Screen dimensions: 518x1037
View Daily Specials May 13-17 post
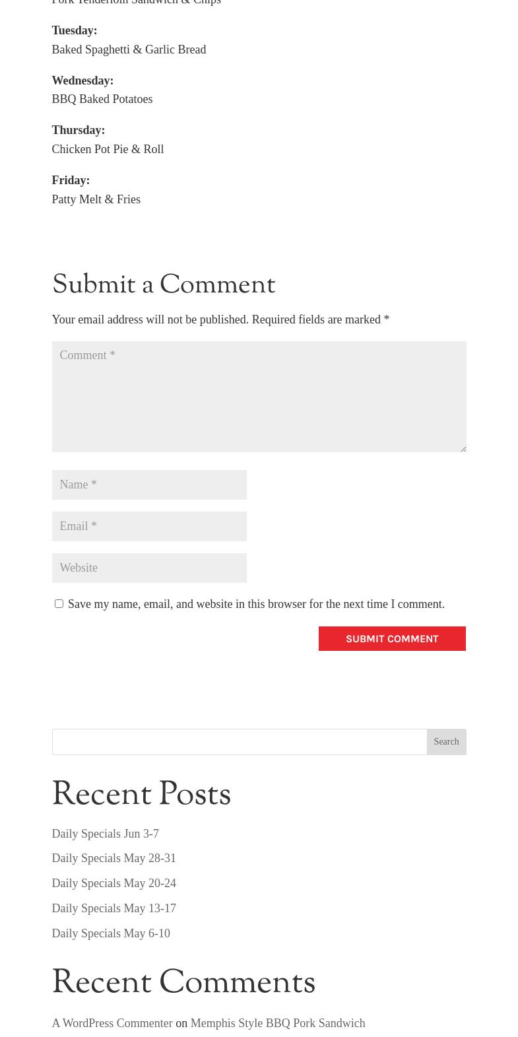pyautogui.click(x=113, y=908)
